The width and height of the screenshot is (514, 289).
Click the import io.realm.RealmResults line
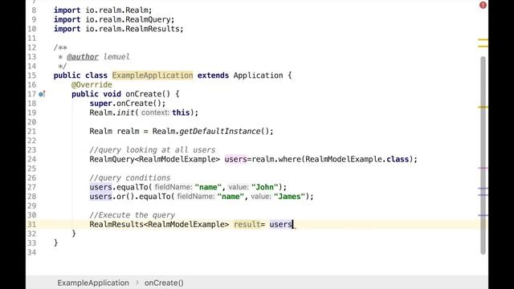click(119, 29)
